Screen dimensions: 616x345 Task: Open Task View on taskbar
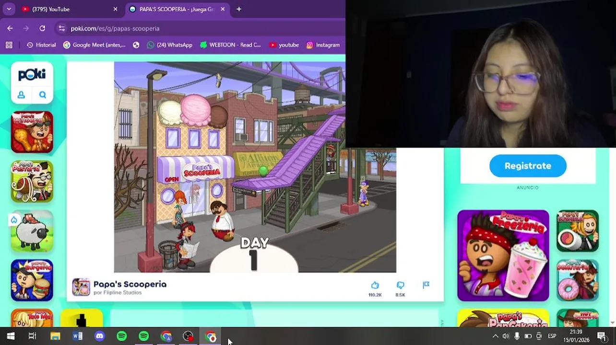coord(32,336)
